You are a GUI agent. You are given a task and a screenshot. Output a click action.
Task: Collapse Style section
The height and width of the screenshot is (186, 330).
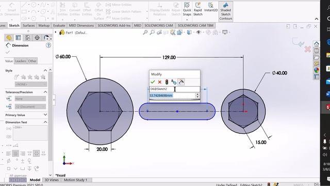pyautogui.click(x=45, y=70)
